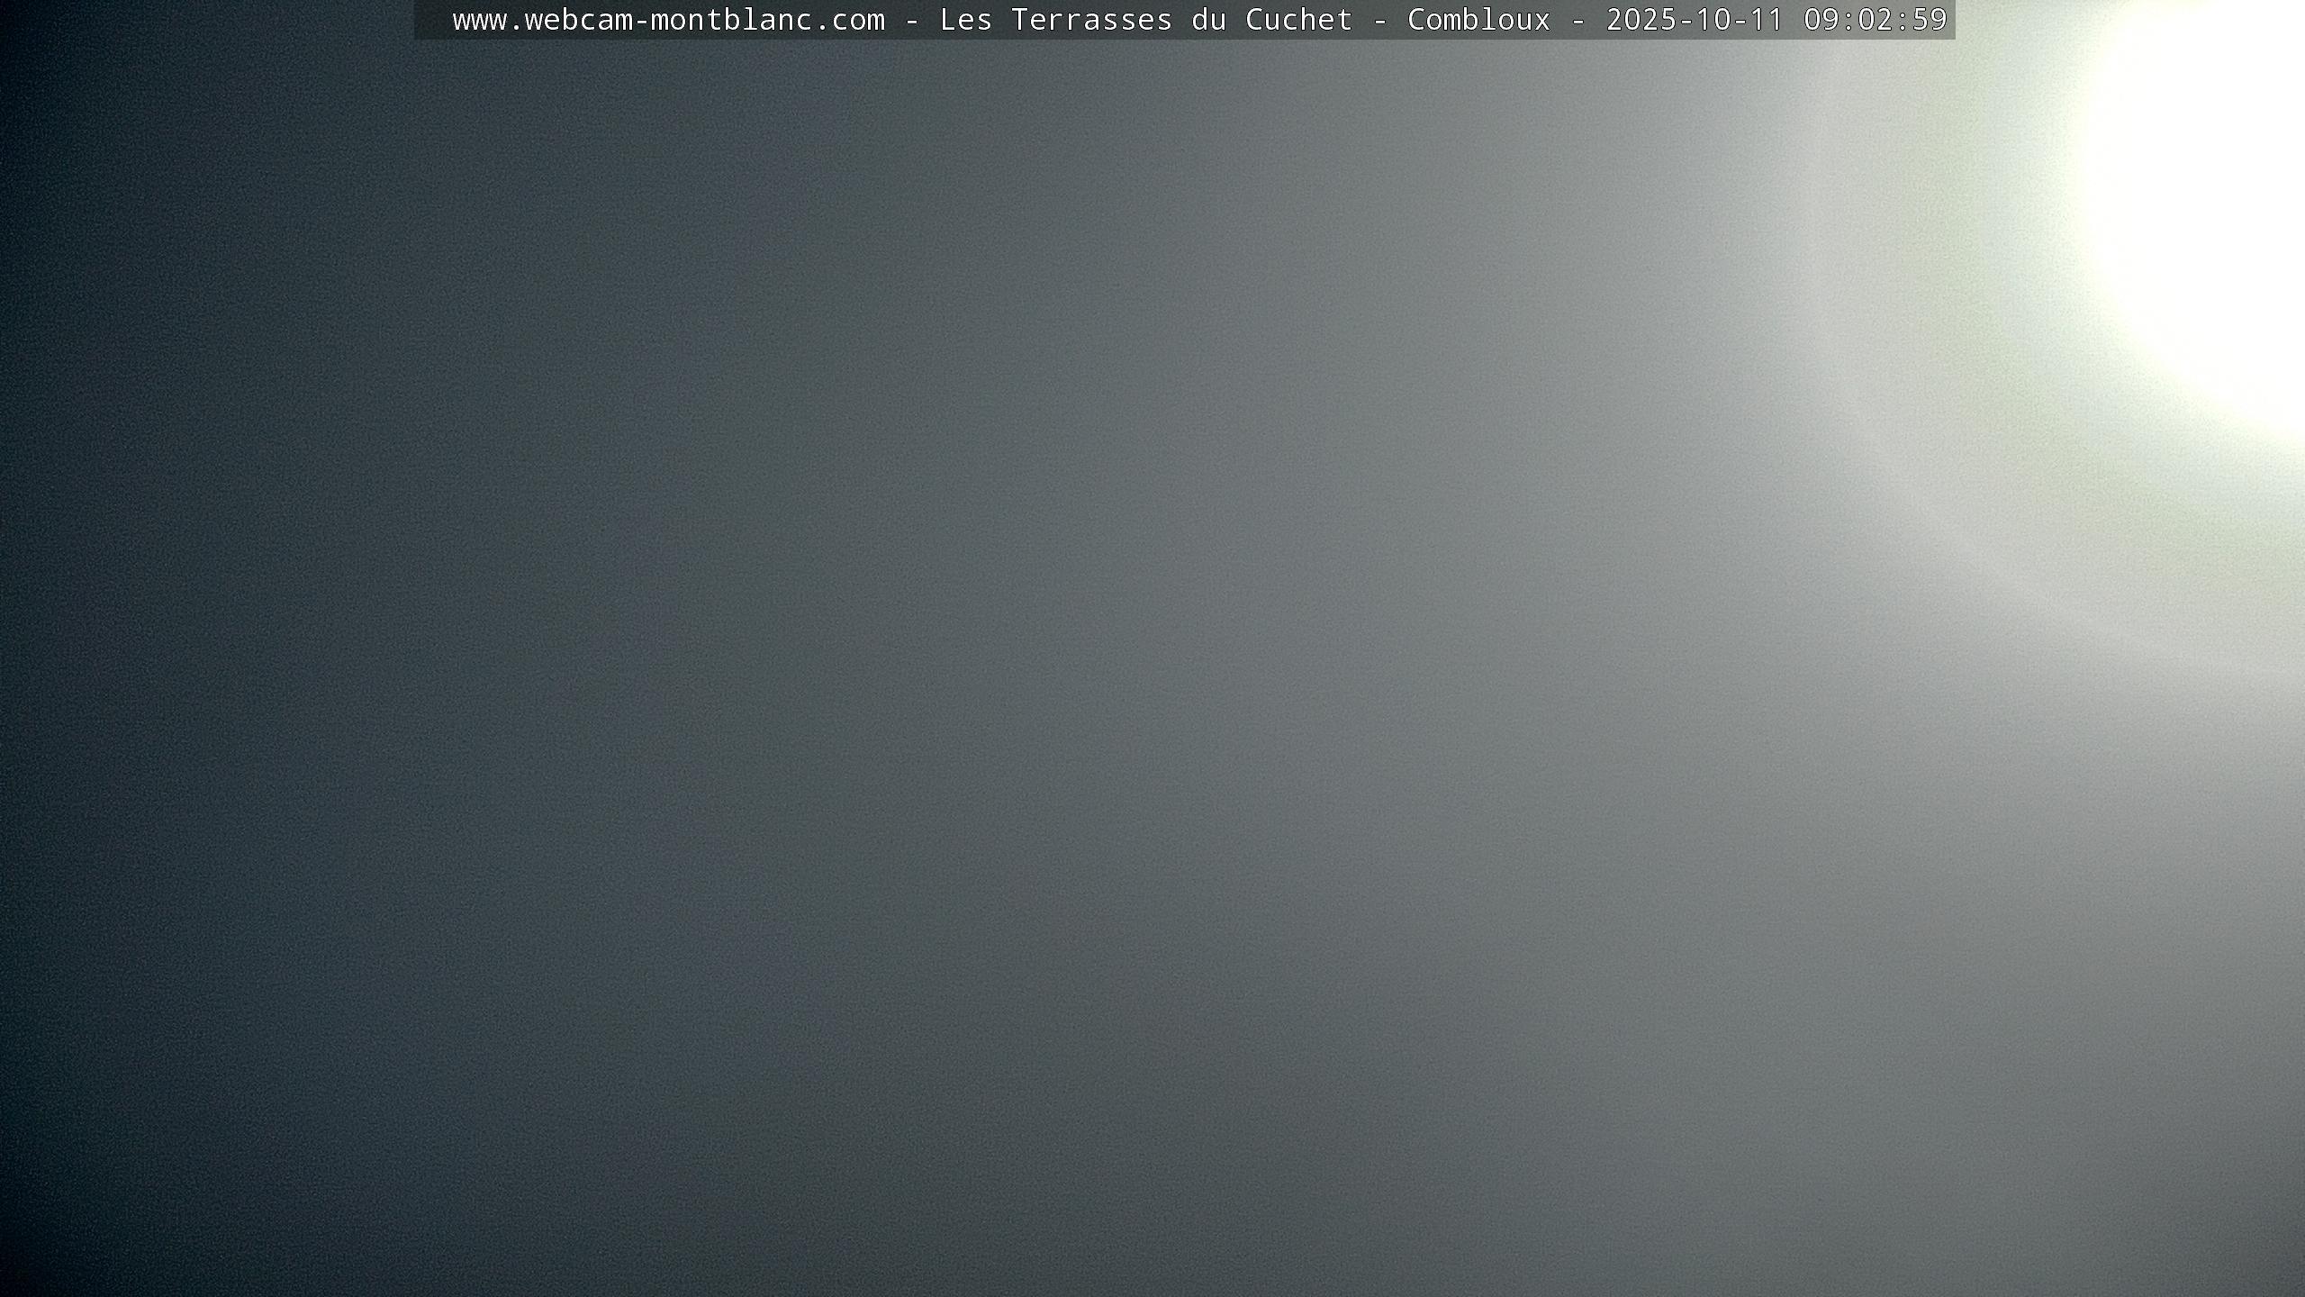Click the year "2025" in the date
Screen dimensions: 2305x1297
pos(1641,20)
